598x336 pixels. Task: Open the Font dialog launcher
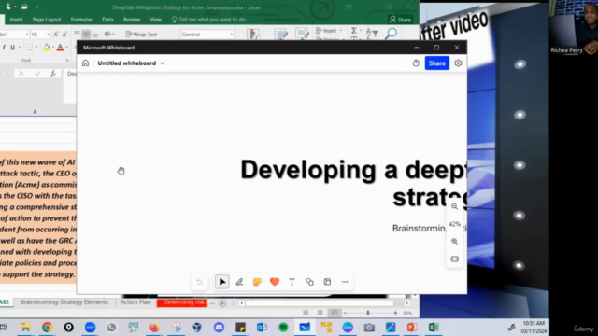tap(67, 60)
